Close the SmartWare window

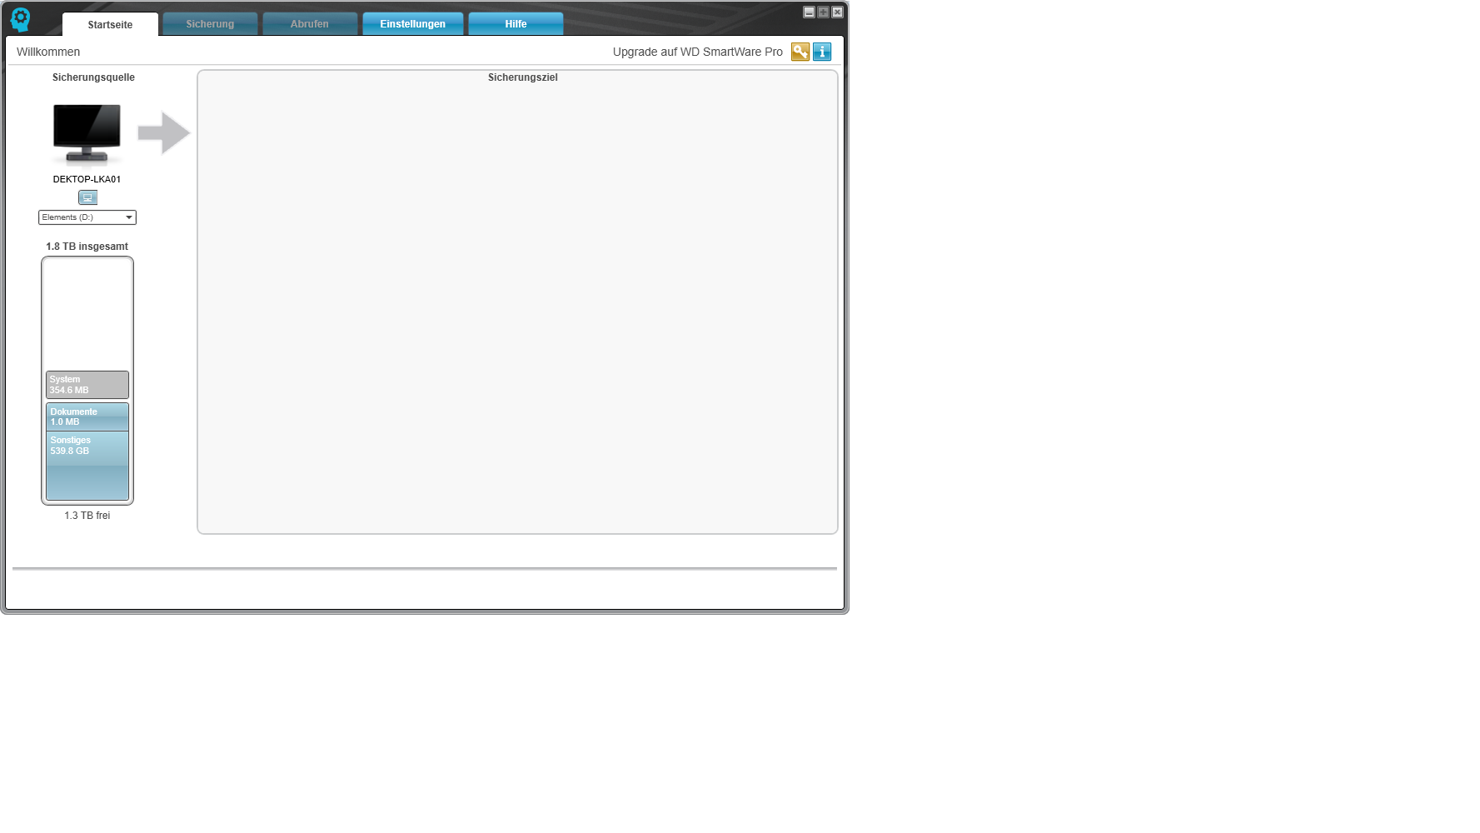point(837,12)
